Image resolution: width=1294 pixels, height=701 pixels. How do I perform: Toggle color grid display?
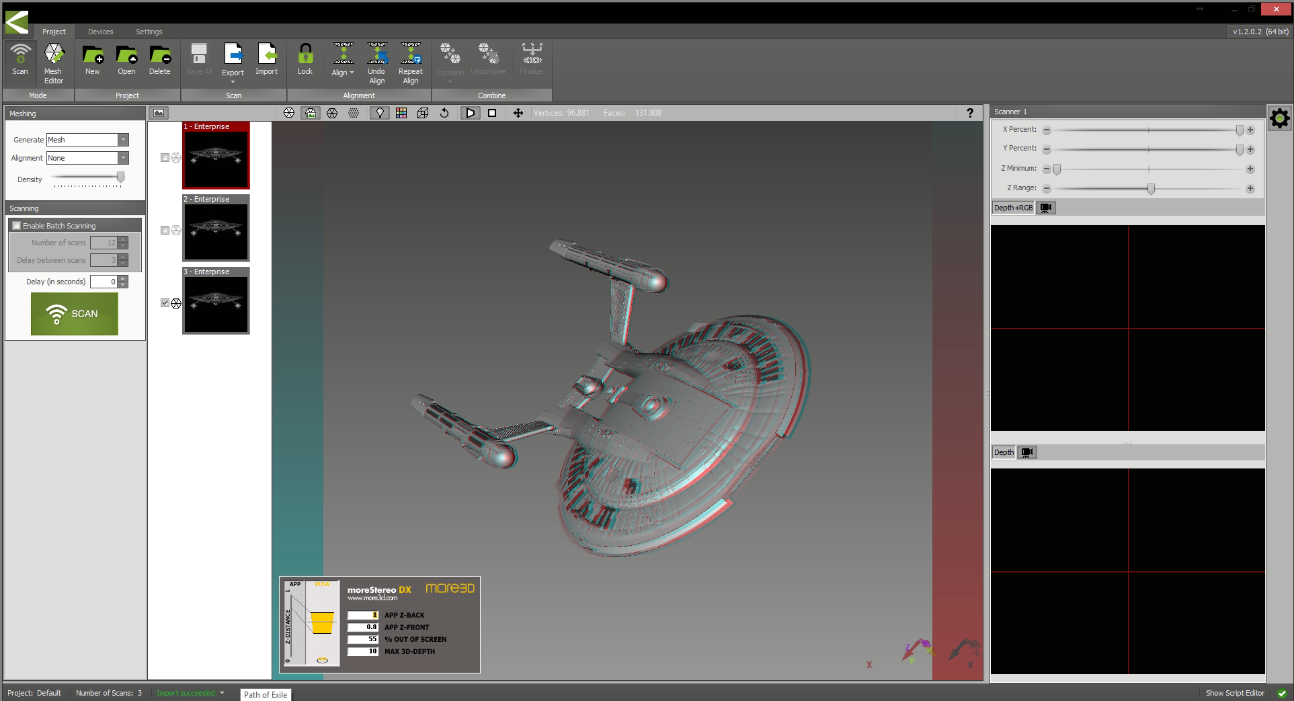401,113
